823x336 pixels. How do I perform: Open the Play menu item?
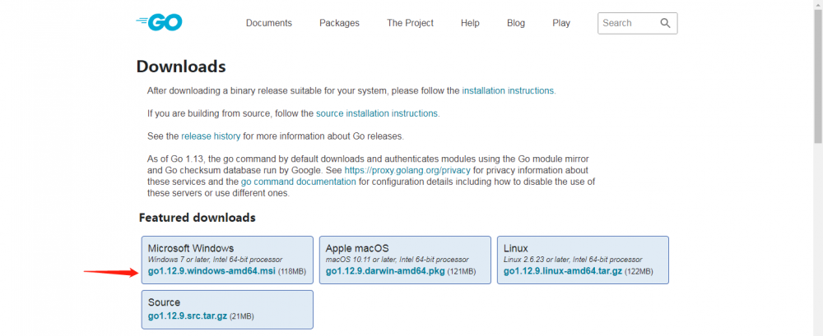pyautogui.click(x=561, y=23)
